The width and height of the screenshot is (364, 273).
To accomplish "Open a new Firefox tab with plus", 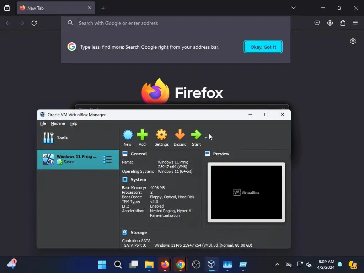I will [x=103, y=8].
